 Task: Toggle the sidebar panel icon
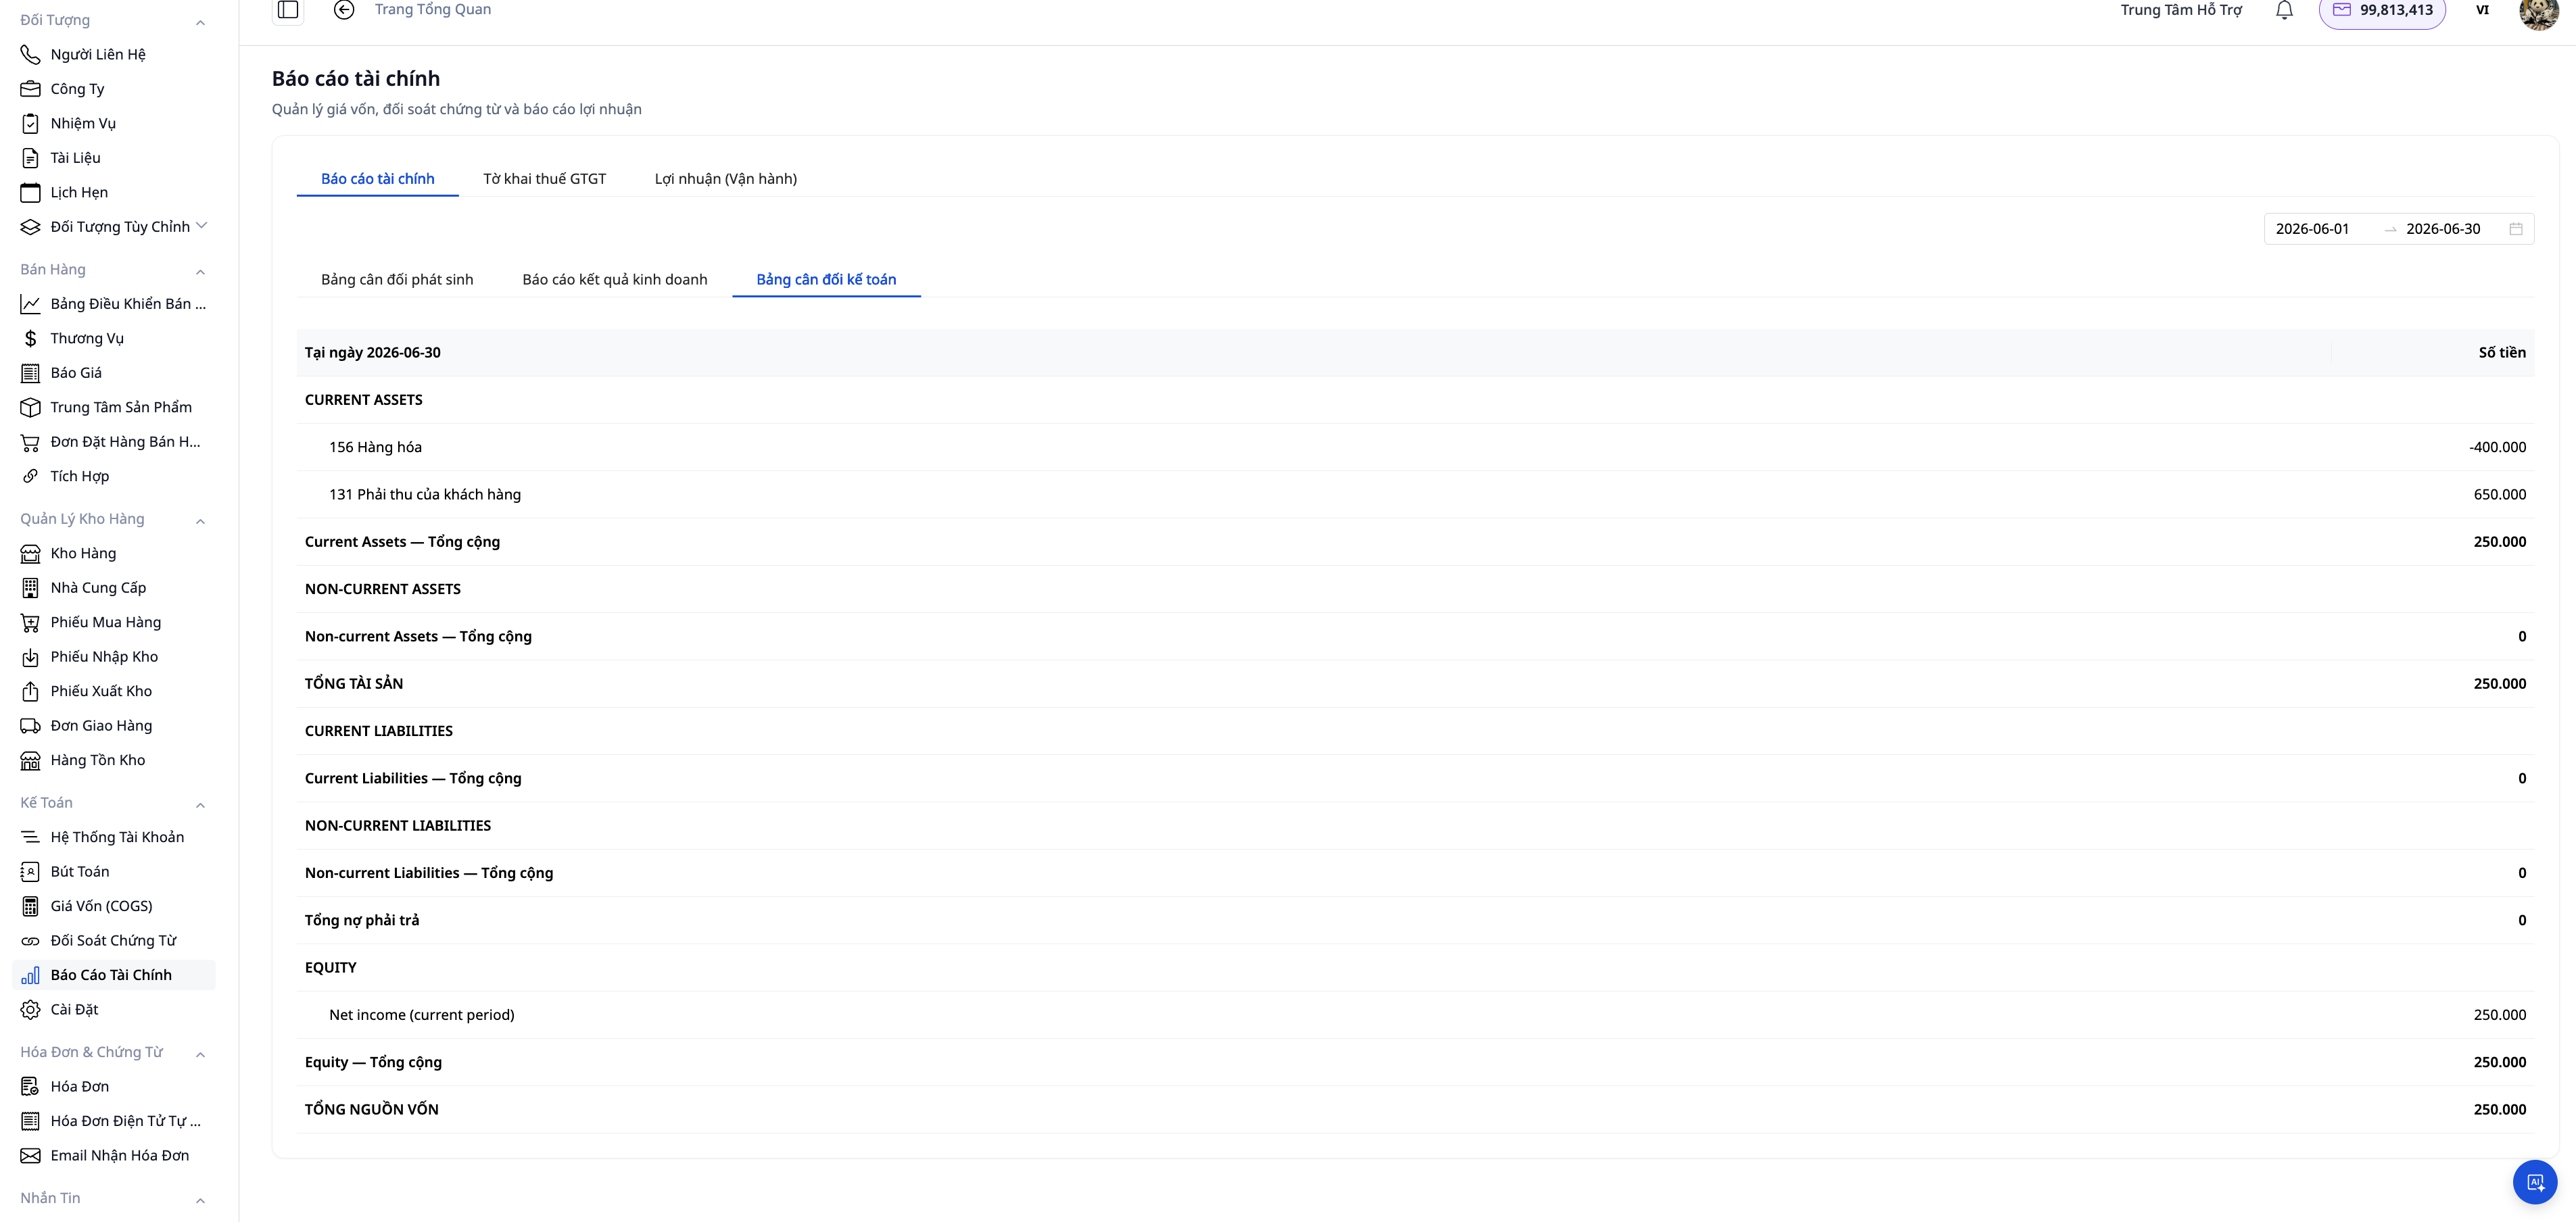[x=288, y=10]
